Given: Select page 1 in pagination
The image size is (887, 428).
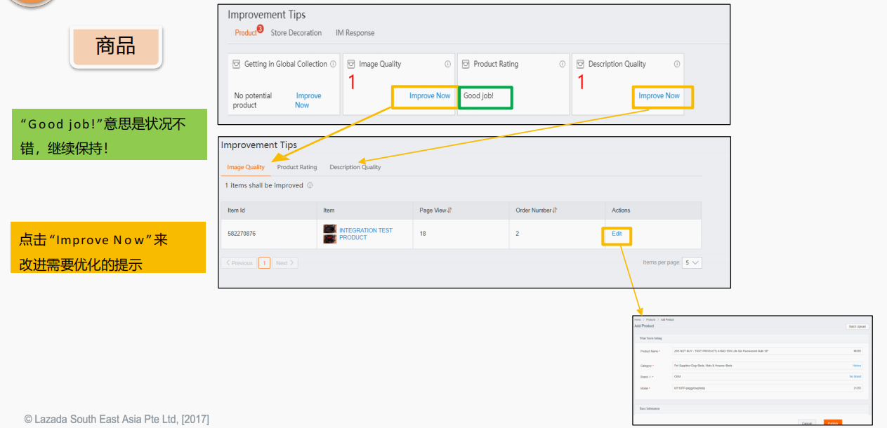Looking at the screenshot, I should tap(264, 263).
